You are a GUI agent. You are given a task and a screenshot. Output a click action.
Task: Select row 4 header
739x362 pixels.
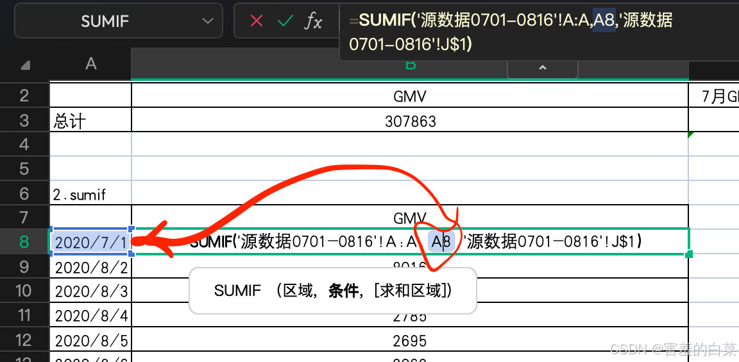[24, 144]
